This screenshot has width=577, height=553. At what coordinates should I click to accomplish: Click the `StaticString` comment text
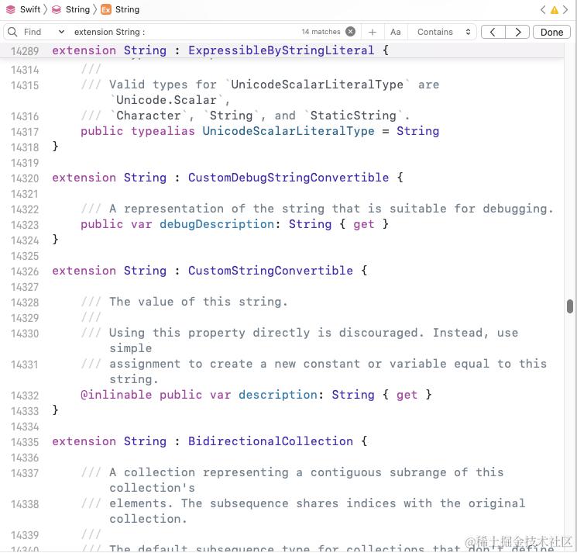click(353, 116)
